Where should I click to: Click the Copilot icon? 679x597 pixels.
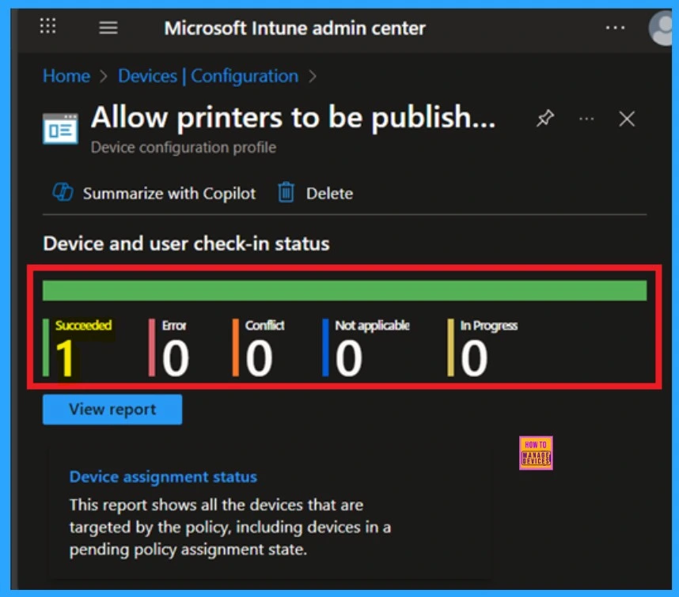pos(63,192)
